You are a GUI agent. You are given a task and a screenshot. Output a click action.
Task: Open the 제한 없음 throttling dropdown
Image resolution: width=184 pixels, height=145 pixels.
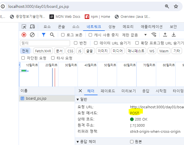[x=134, y=35]
